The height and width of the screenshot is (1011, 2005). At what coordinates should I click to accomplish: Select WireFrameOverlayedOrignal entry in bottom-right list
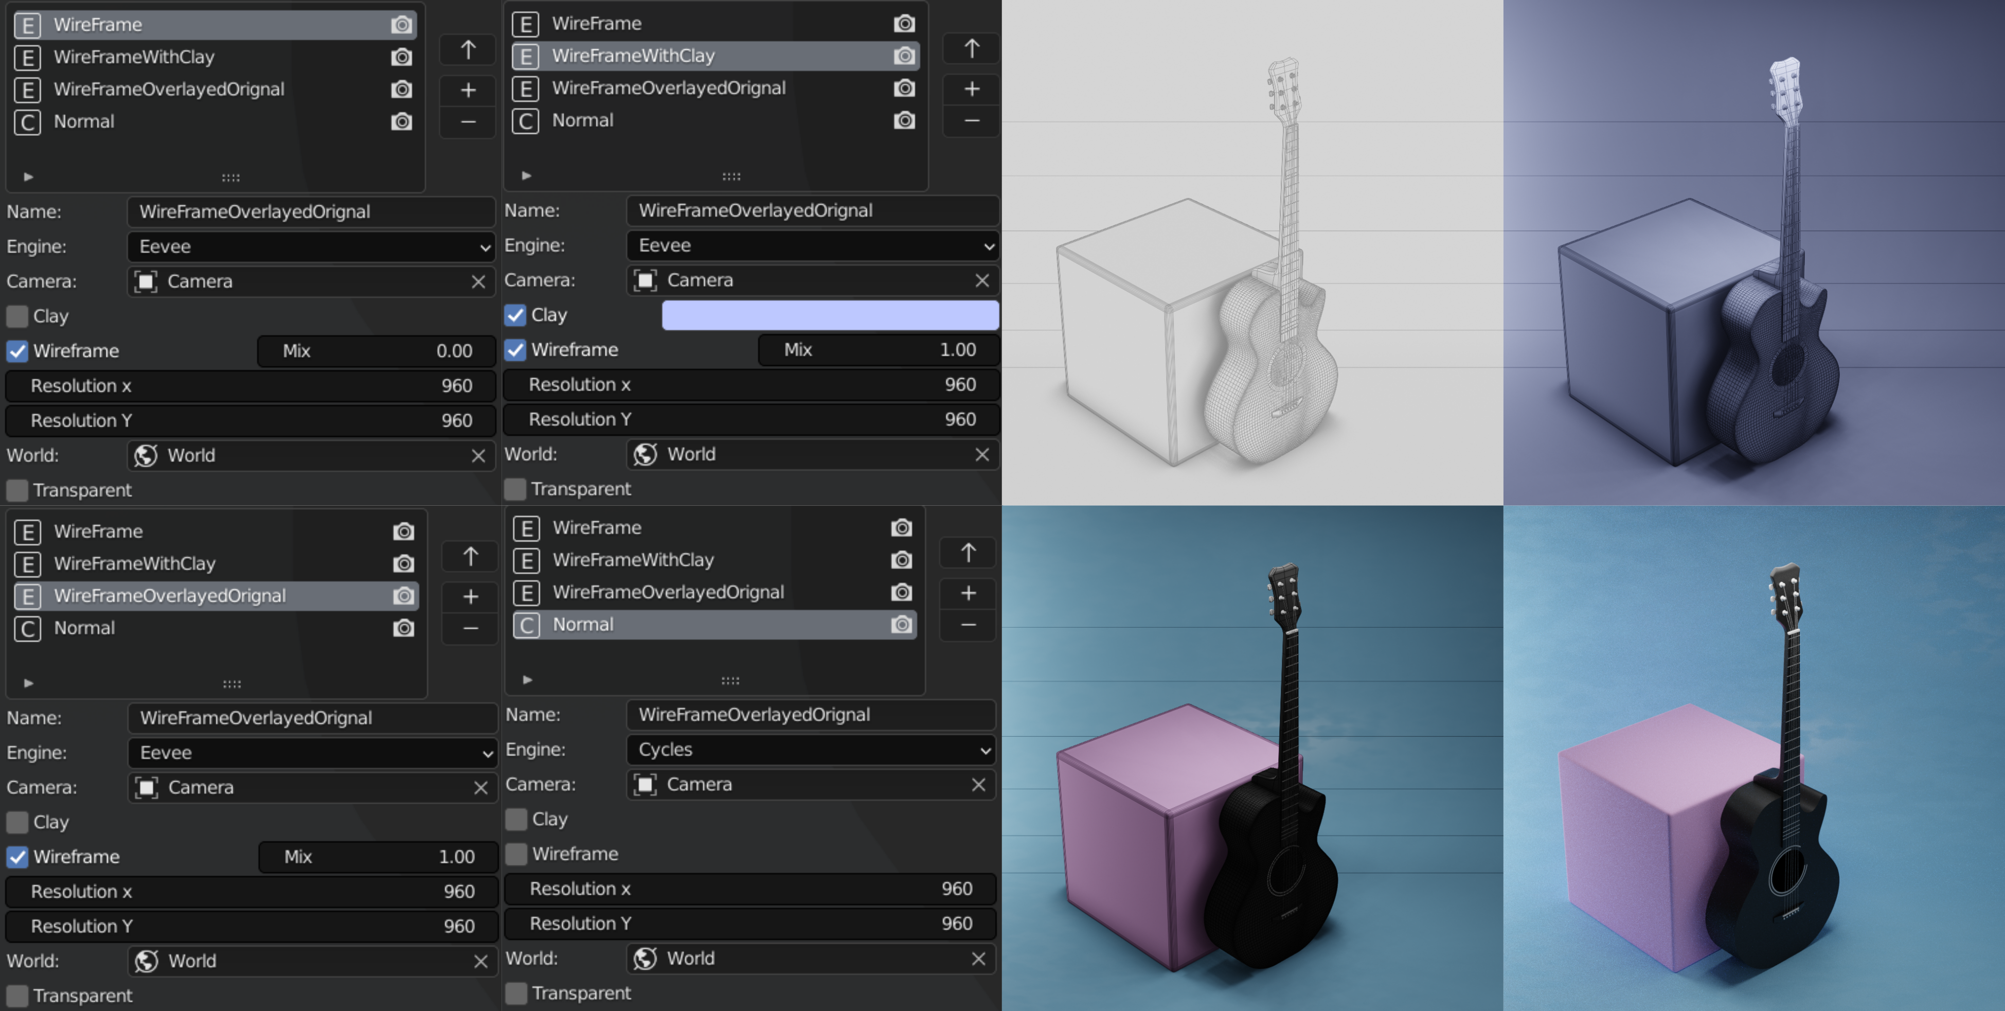(714, 592)
